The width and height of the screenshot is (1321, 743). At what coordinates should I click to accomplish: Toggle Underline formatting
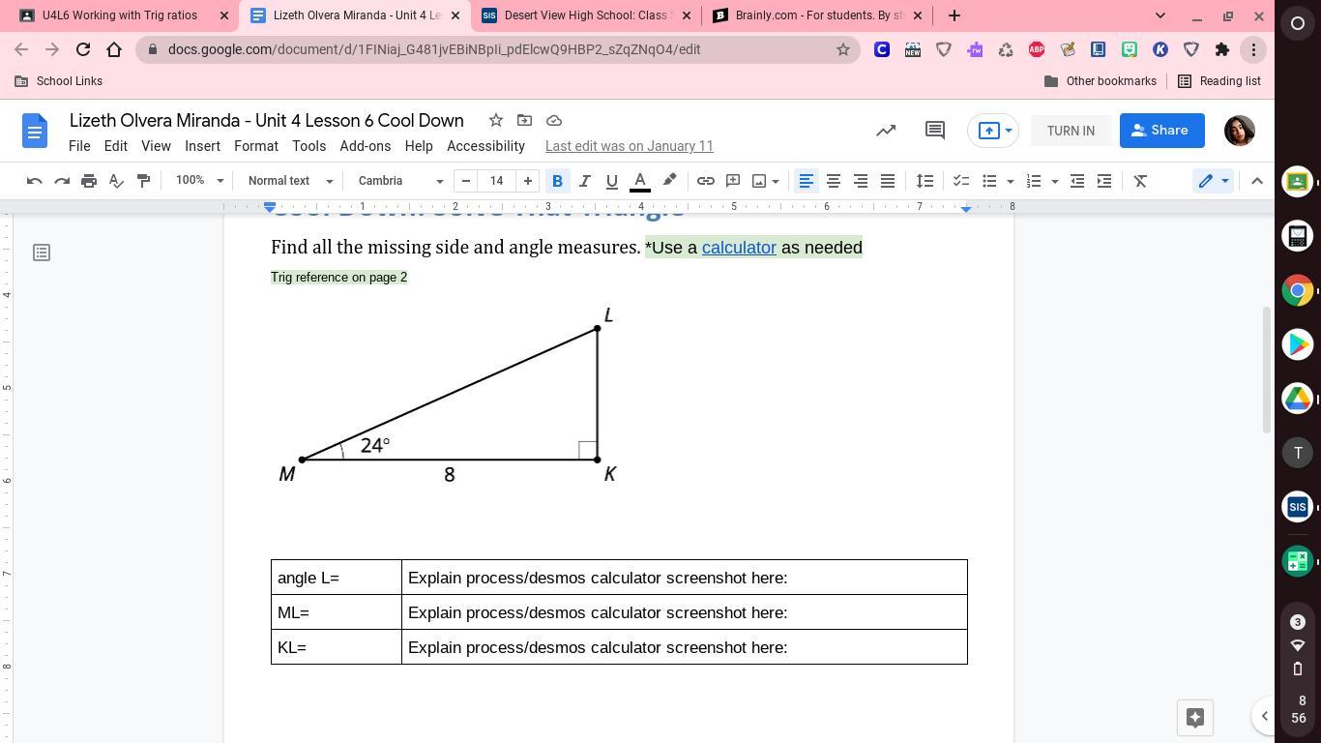point(611,181)
